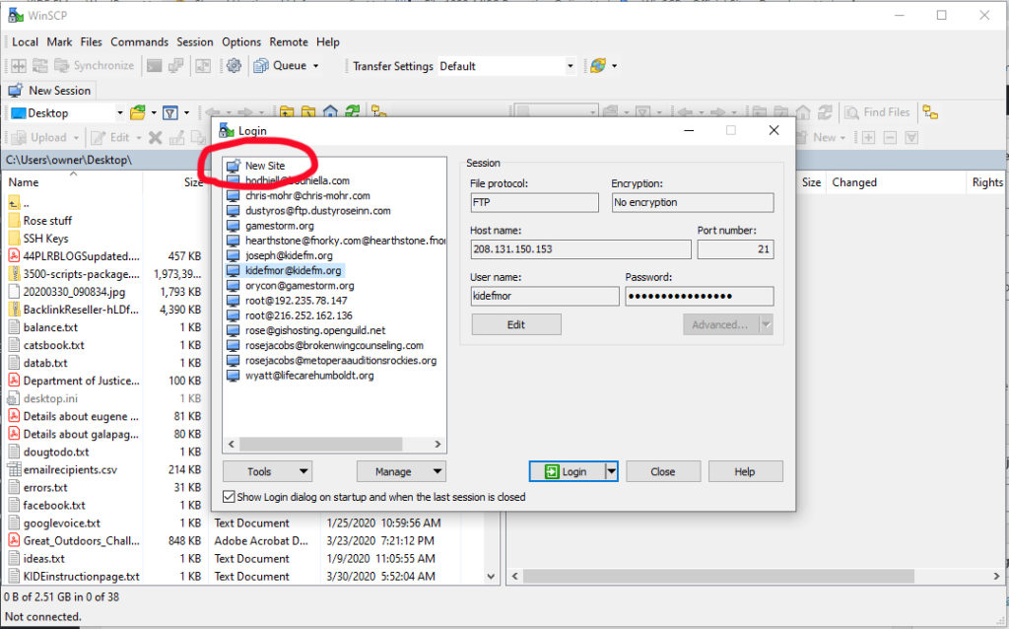Open the Queue dropdown arrow
This screenshot has height=629, width=1009.
point(315,66)
